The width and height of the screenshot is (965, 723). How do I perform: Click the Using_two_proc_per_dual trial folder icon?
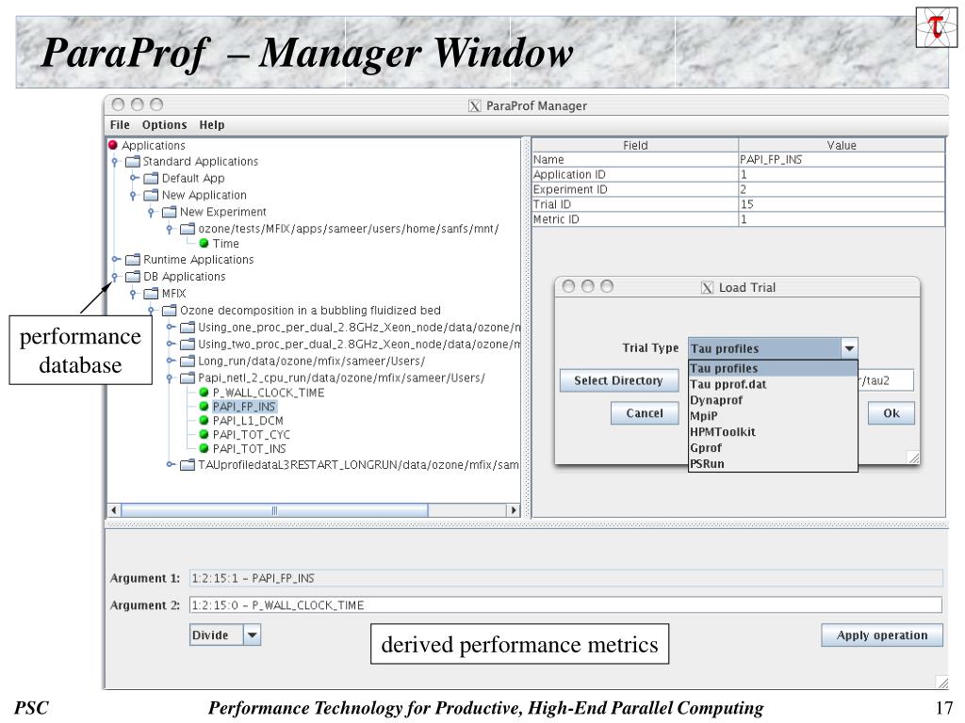coord(188,345)
